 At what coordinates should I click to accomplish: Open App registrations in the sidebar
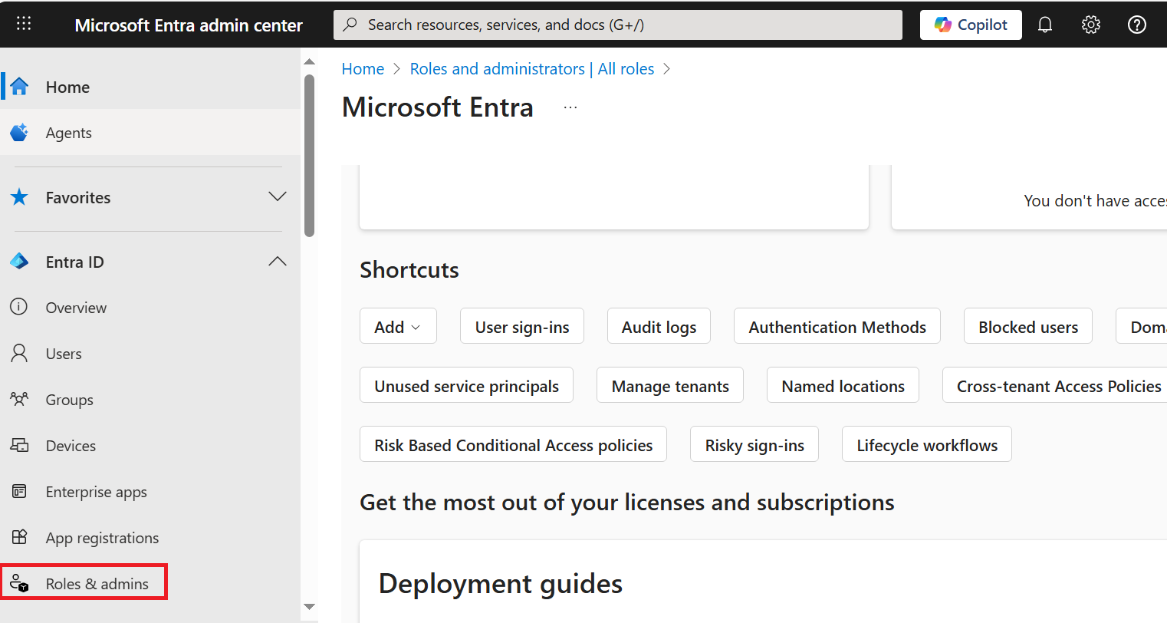[150, 538]
